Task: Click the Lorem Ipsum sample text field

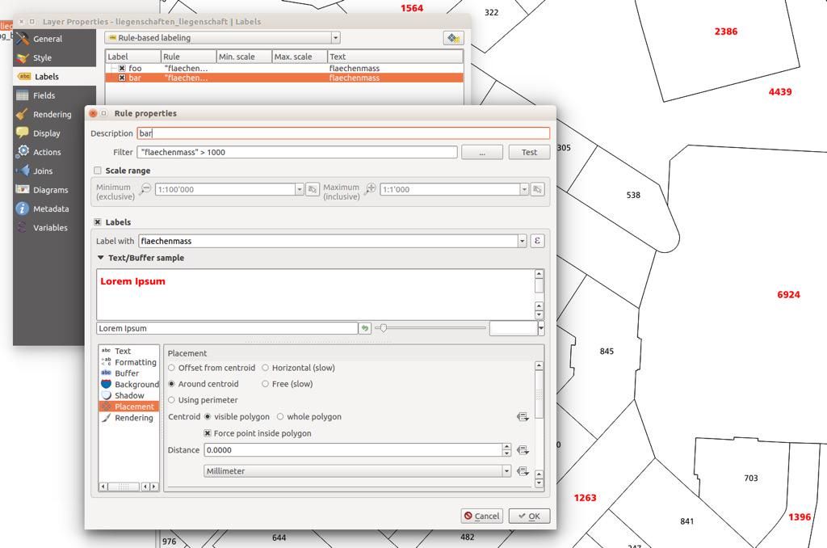Action: click(x=227, y=328)
